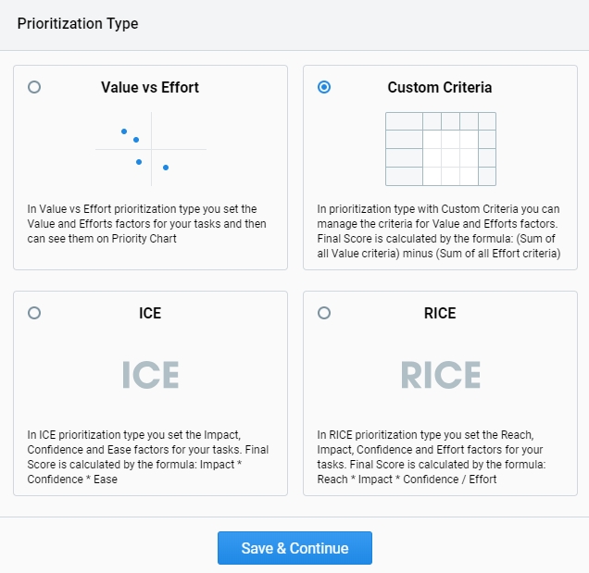Select the Custom Criteria radio button
Viewport: 589px width, 573px height.
(324, 87)
